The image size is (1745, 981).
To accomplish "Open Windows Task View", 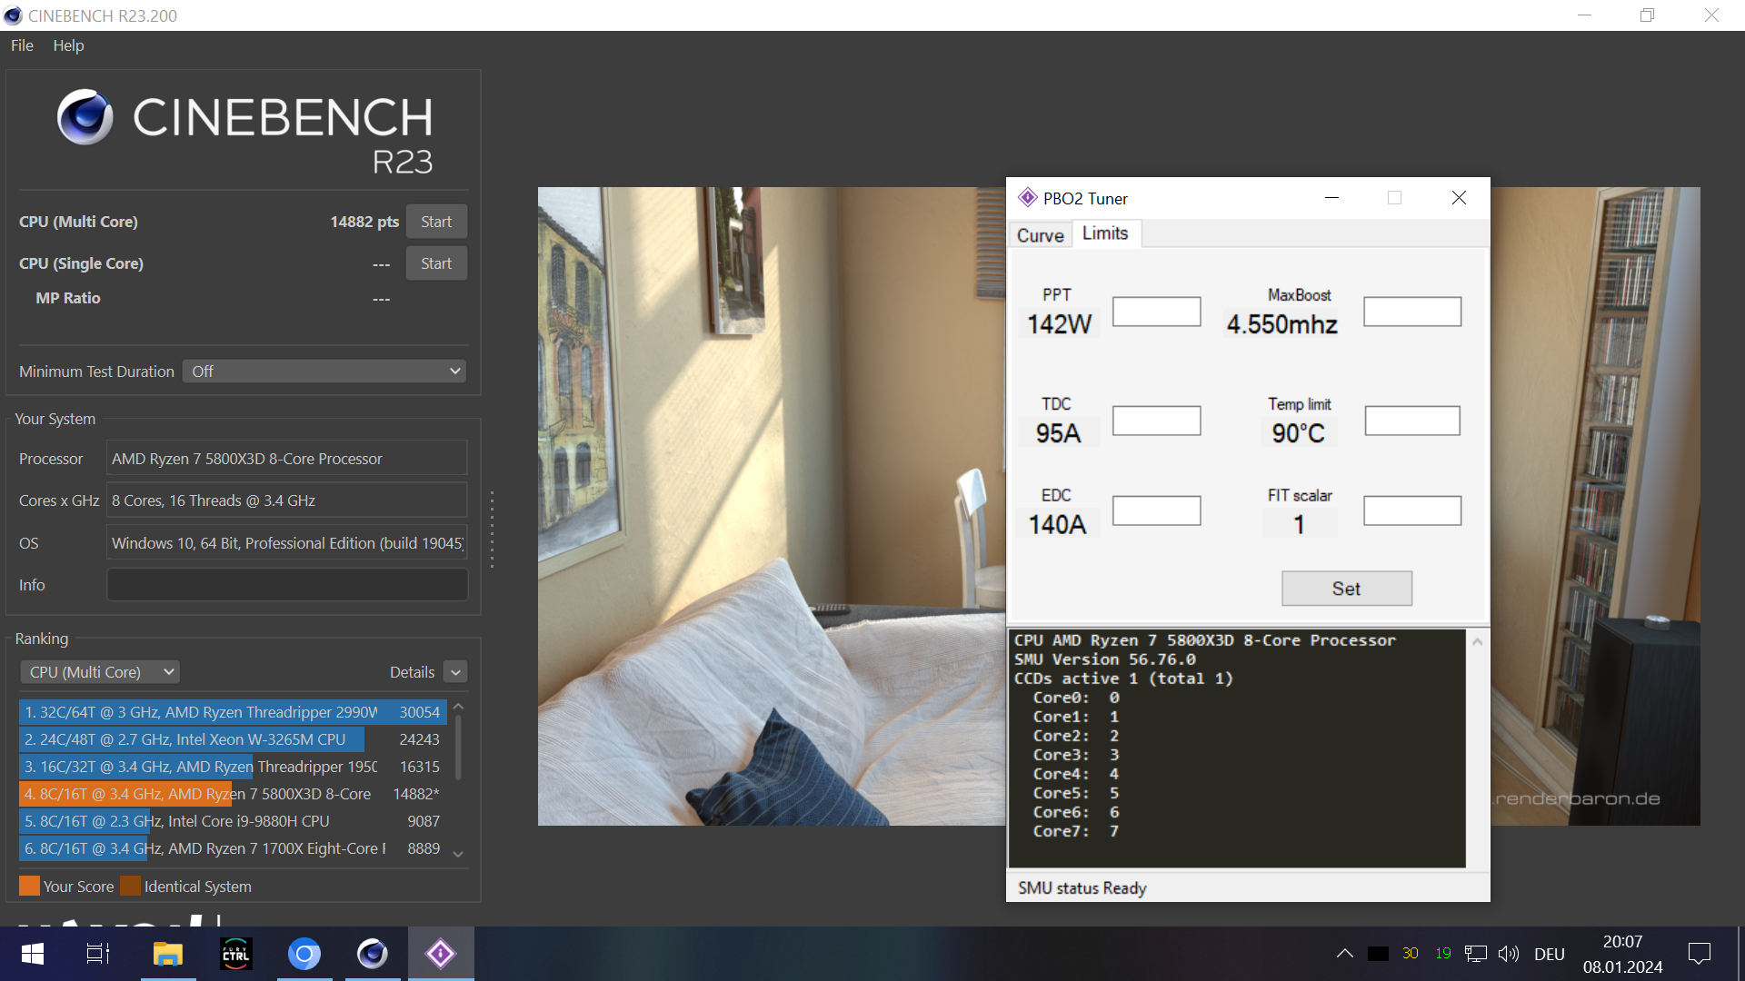I will click(x=97, y=954).
